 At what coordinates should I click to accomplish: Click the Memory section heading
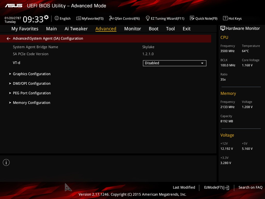(228, 93)
